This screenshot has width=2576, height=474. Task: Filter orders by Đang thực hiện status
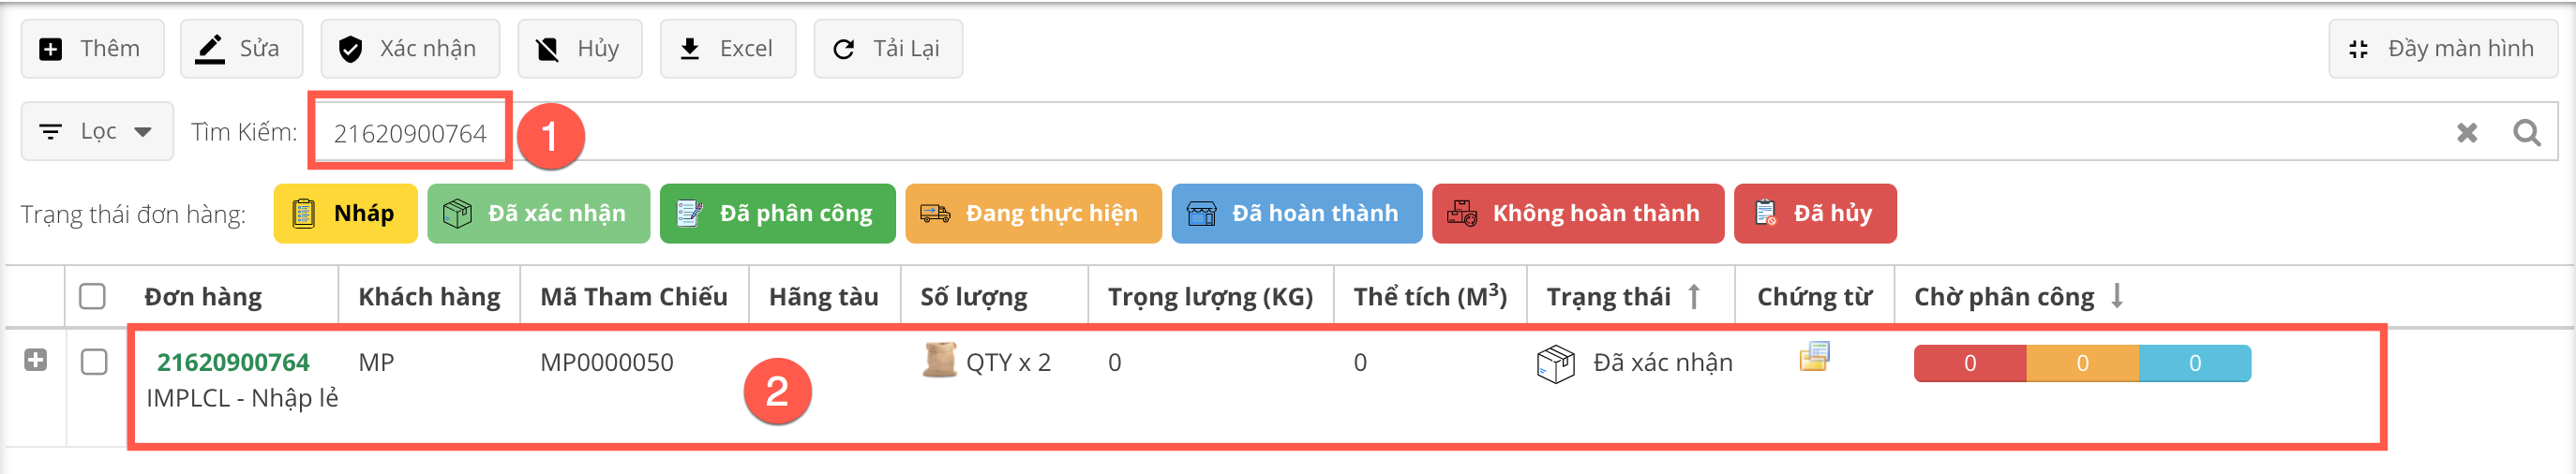(1032, 214)
